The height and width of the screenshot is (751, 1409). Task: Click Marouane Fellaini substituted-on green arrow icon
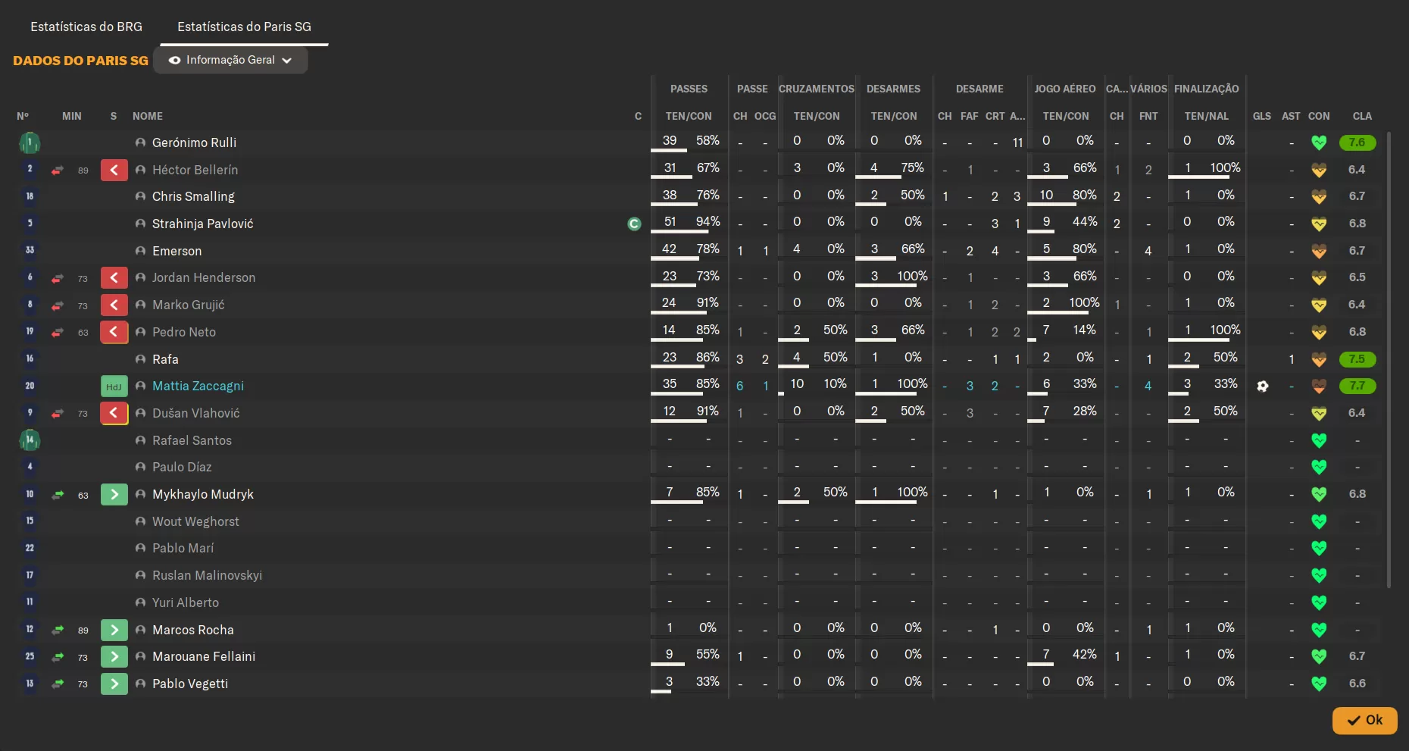[x=114, y=657]
